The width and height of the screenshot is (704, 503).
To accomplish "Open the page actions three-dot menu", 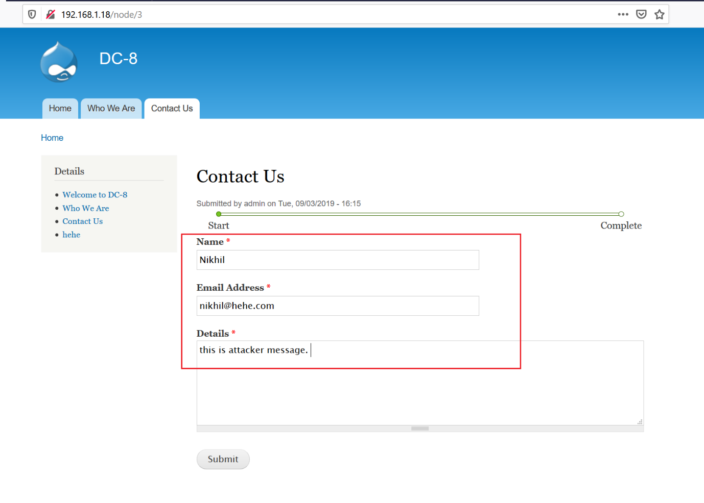I will (x=623, y=14).
